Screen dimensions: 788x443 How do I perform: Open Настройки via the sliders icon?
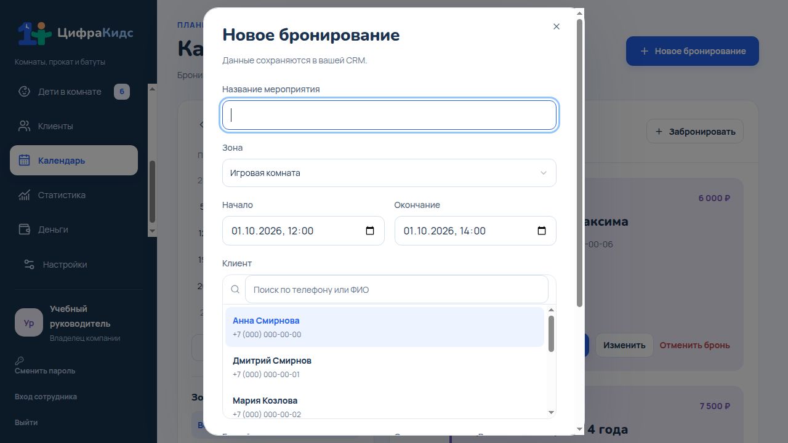(x=29, y=265)
